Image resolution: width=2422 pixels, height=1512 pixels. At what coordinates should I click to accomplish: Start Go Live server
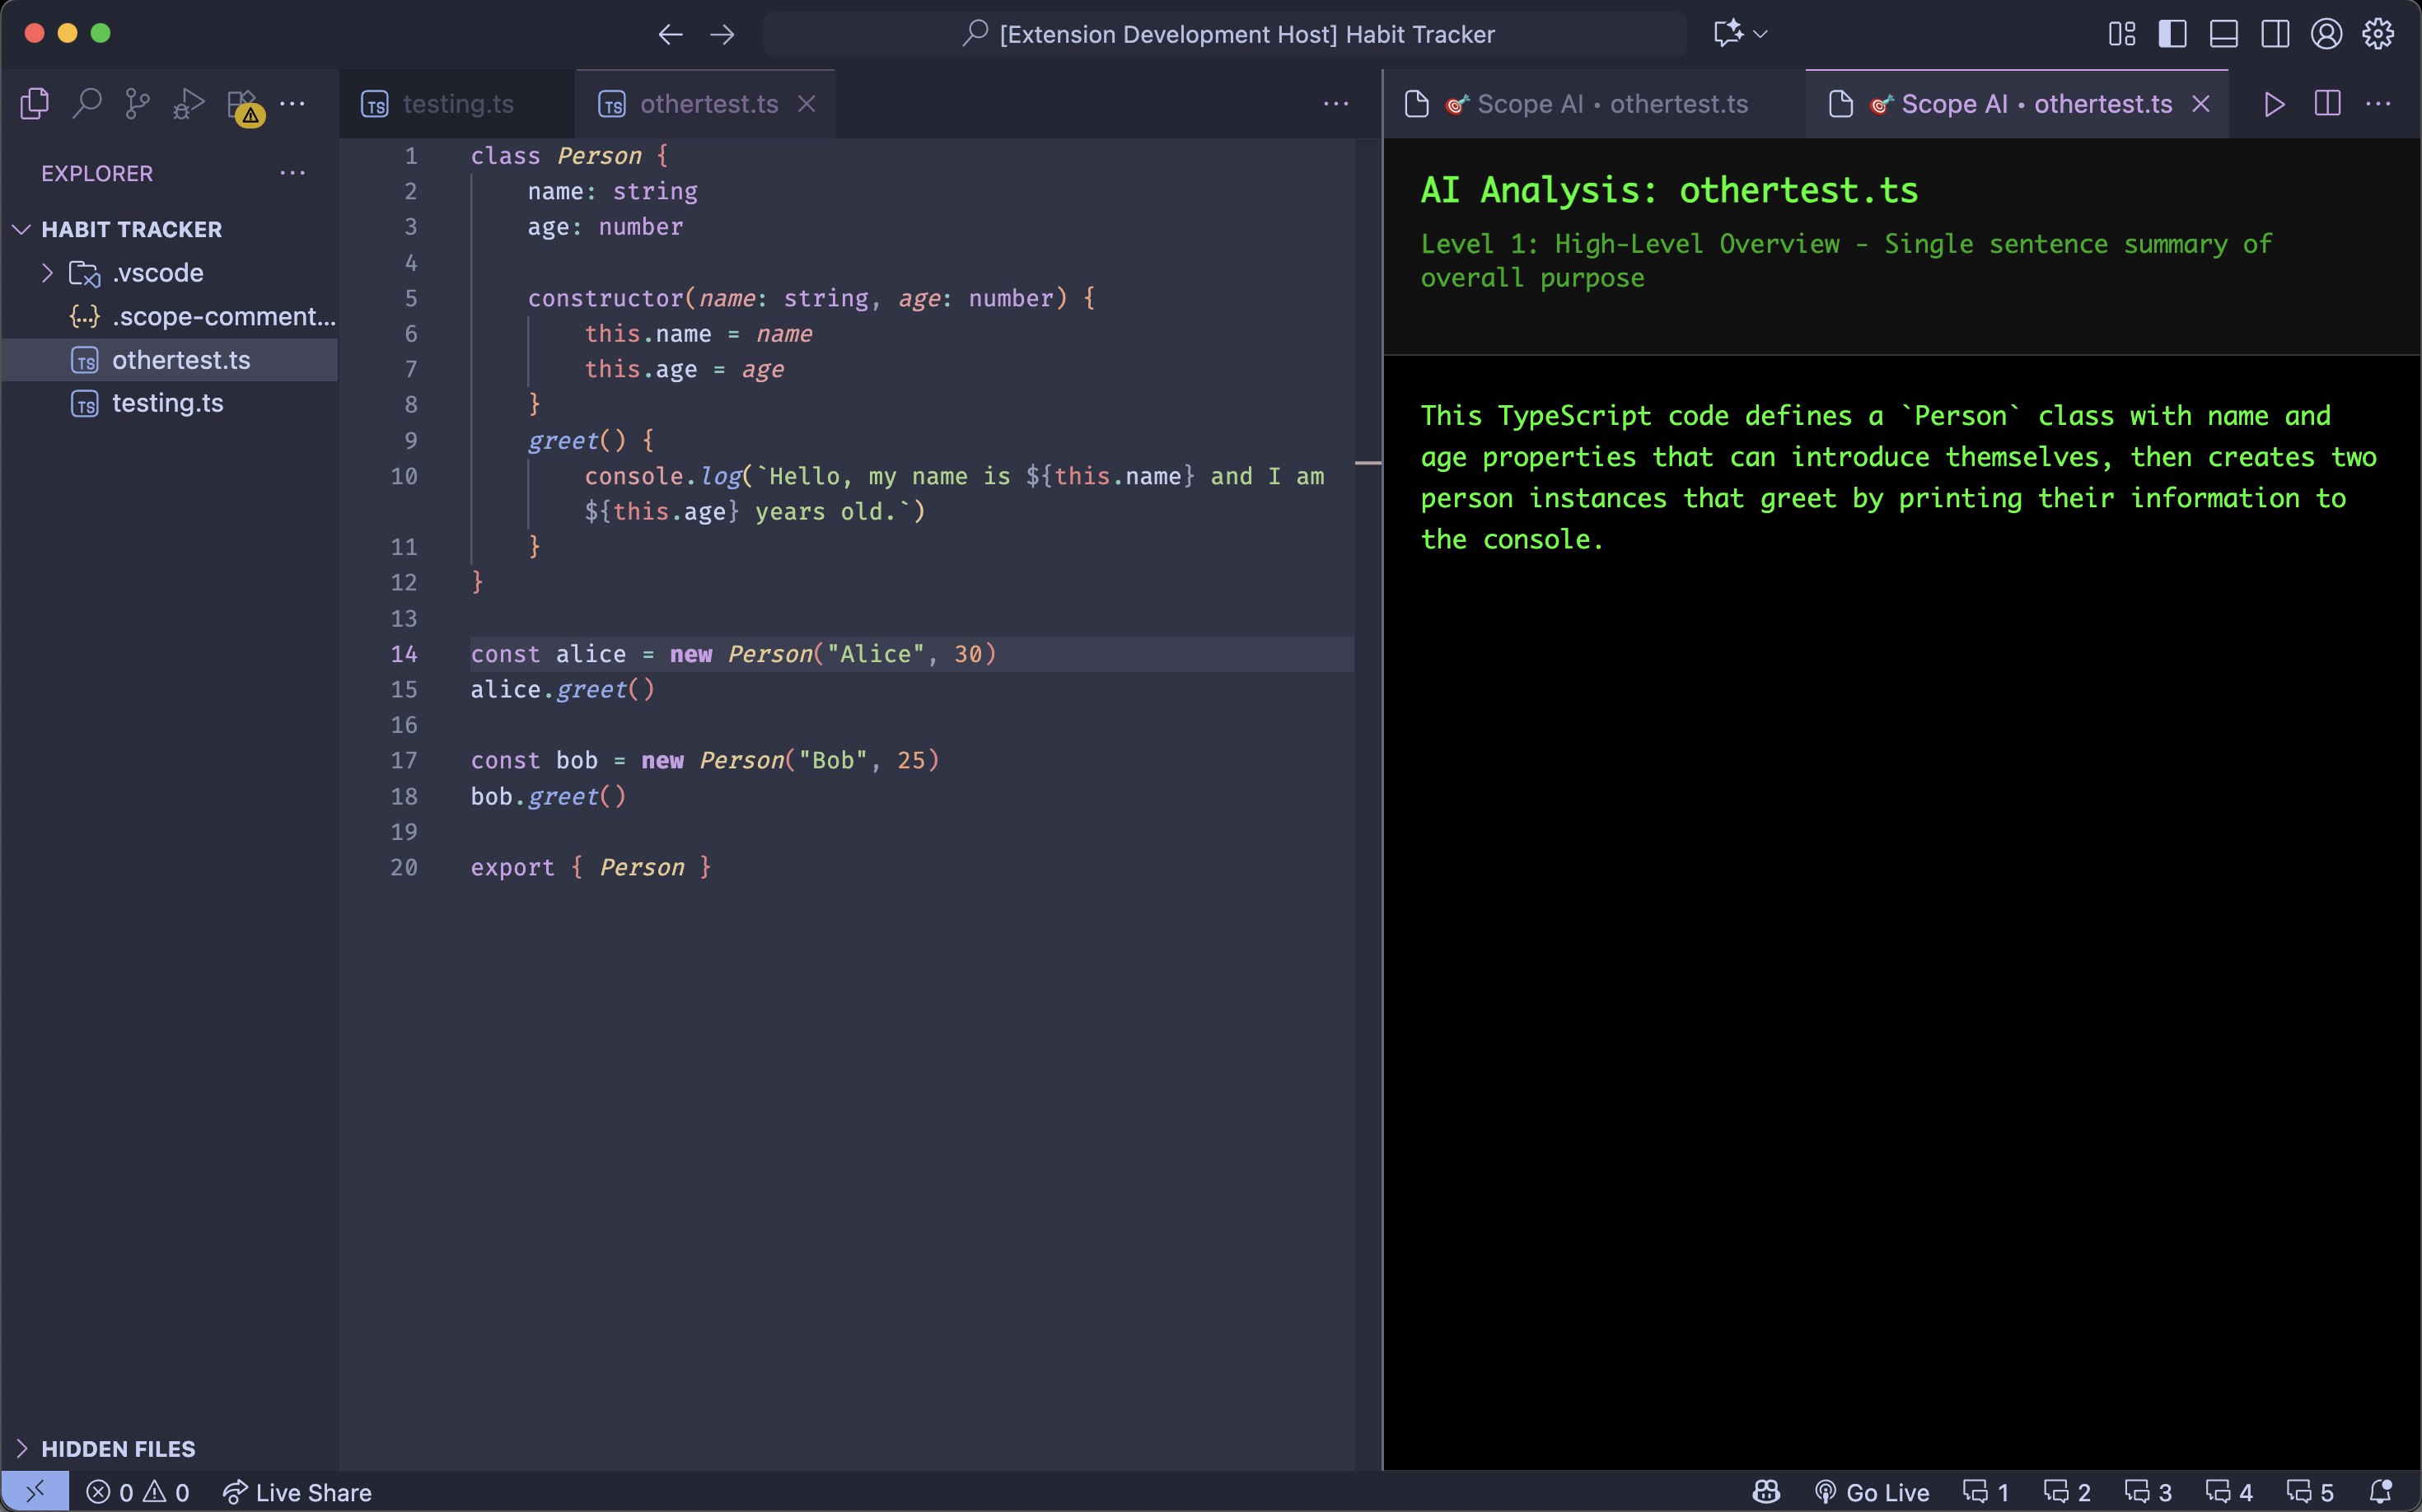click(x=1872, y=1492)
